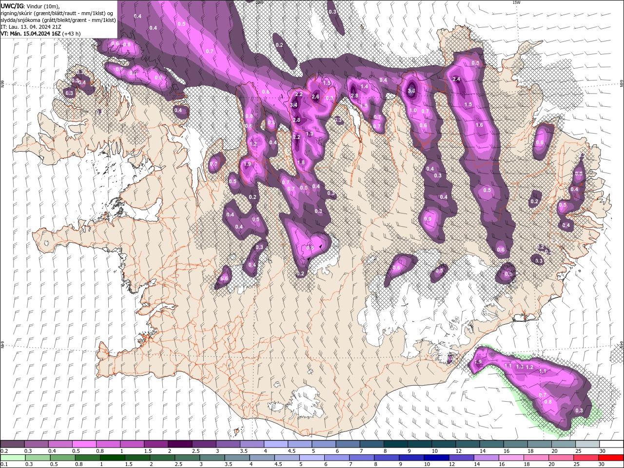624x468 pixels.
Task: Click the '2.5' label in the lower legend row
Action: point(178,465)
